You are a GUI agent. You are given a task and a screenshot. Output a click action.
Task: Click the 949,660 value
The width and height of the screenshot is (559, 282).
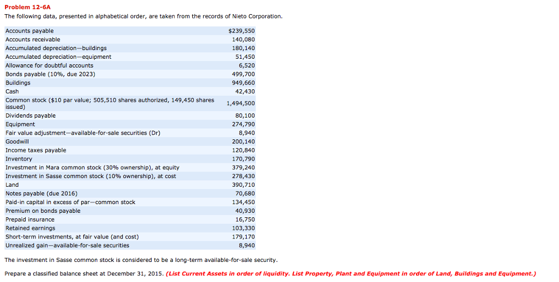point(243,83)
